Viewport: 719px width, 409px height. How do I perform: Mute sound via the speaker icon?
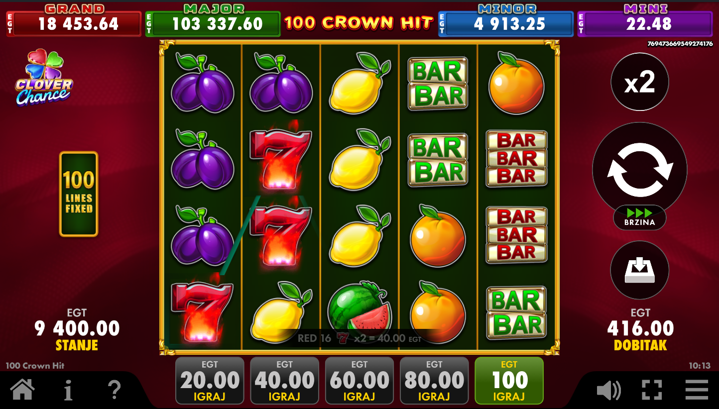coord(608,390)
